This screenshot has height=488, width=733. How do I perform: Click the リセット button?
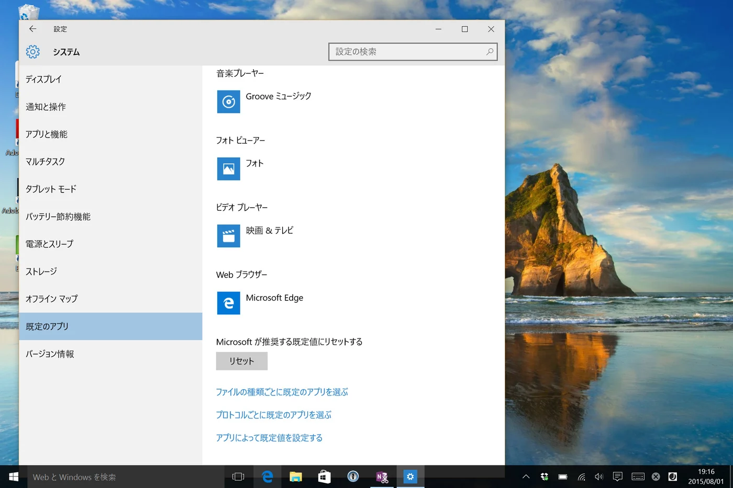coord(242,361)
